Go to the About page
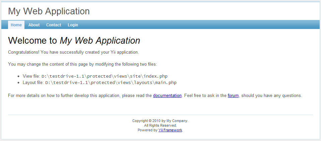This screenshot has width=321, height=141. coord(34,25)
